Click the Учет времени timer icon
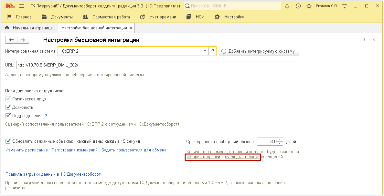The height and width of the screenshot is (196, 384). (x=142, y=17)
